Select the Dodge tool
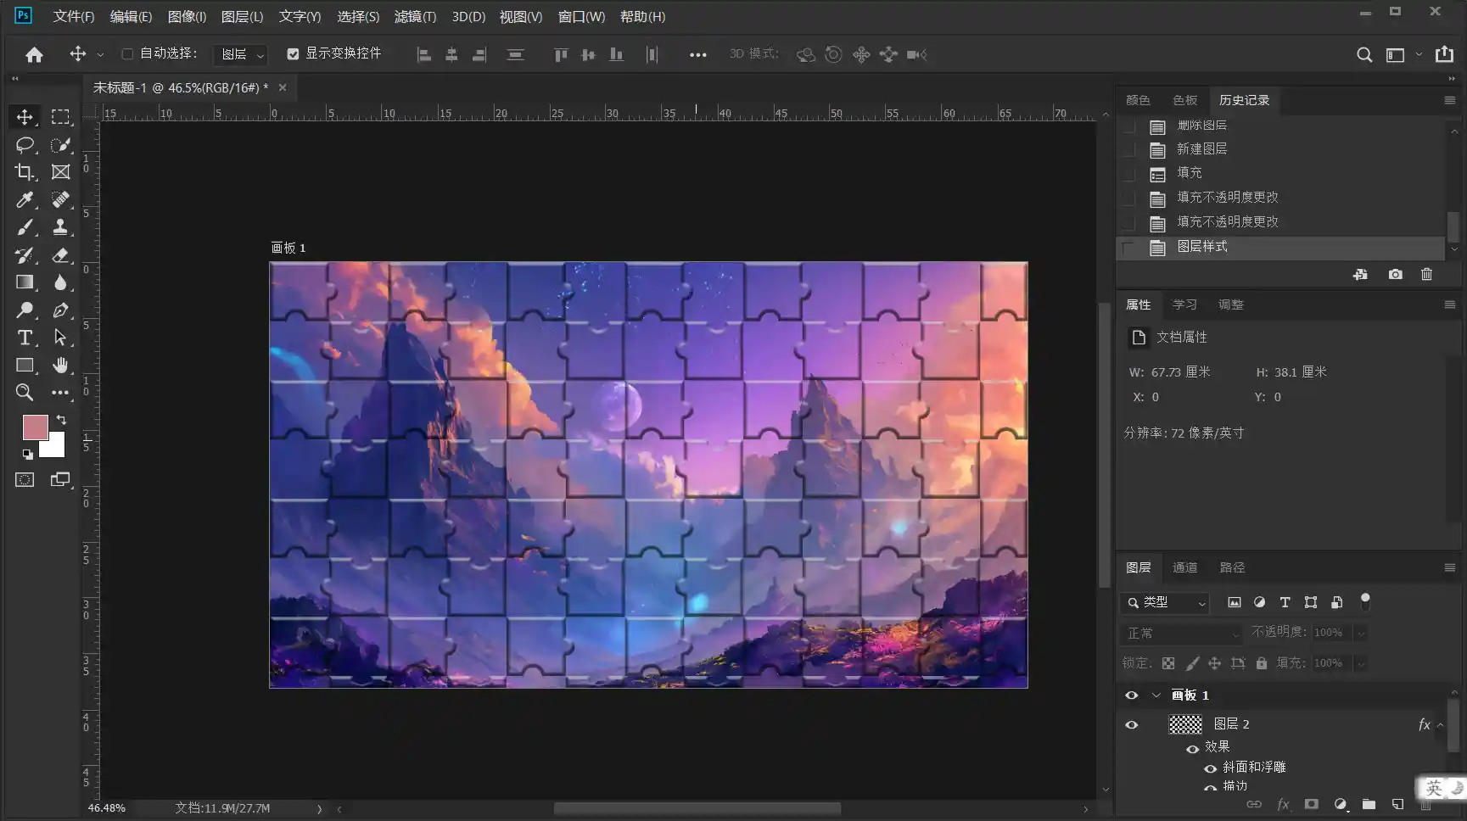Viewport: 1467px width, 821px height. (25, 310)
